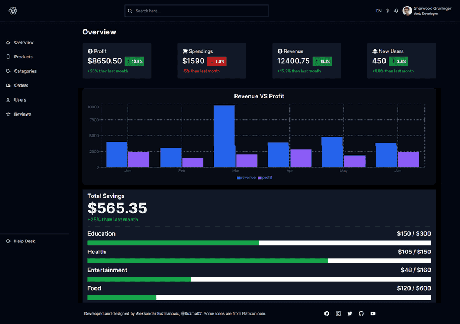
Task: Open the Facebook footer icon
Action: click(x=327, y=313)
